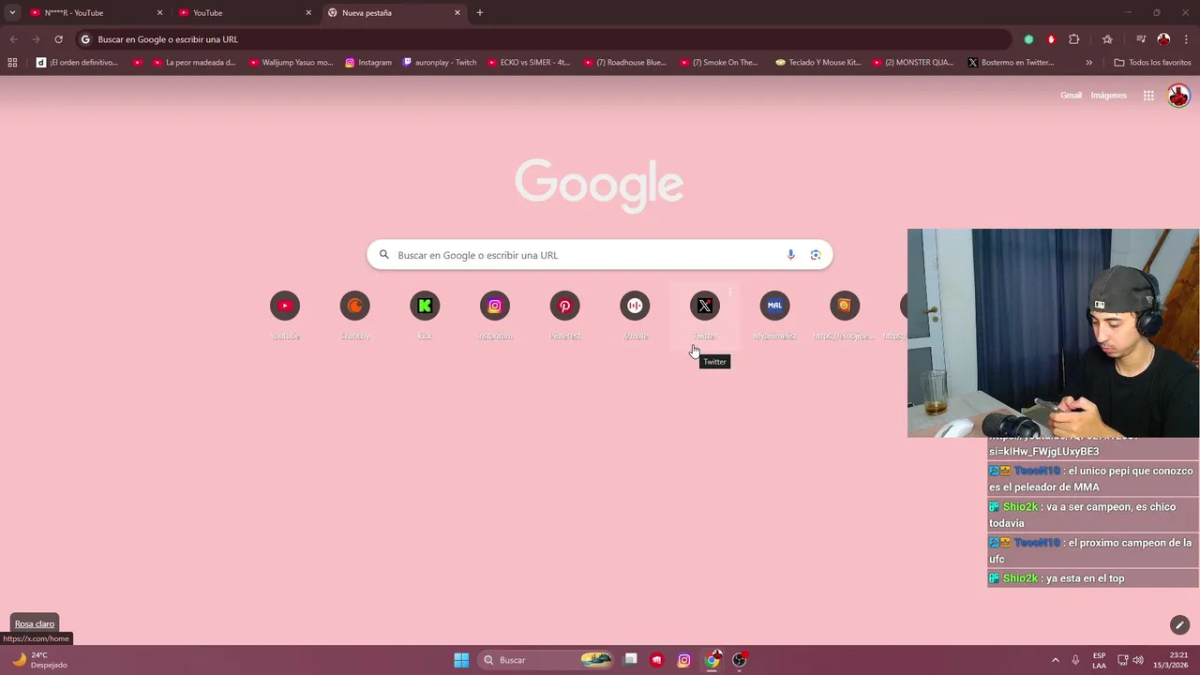Click the Google search box
Viewport: 1200px width, 675px height.
(x=600, y=255)
